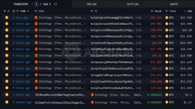
Task: Expand (+1) recipients in 396.582 row
Action: pos(139,24)
